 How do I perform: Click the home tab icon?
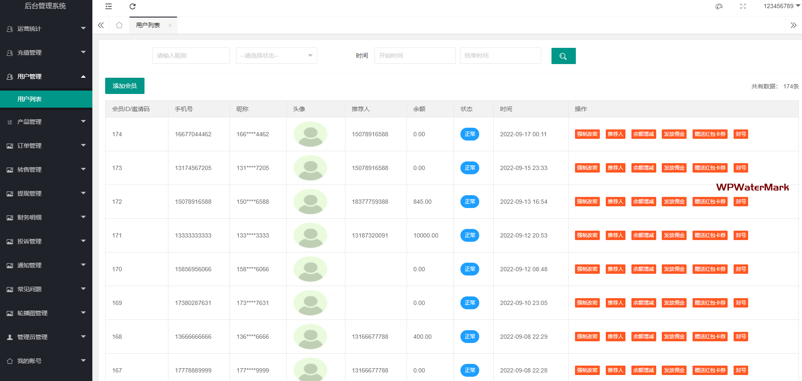click(119, 25)
